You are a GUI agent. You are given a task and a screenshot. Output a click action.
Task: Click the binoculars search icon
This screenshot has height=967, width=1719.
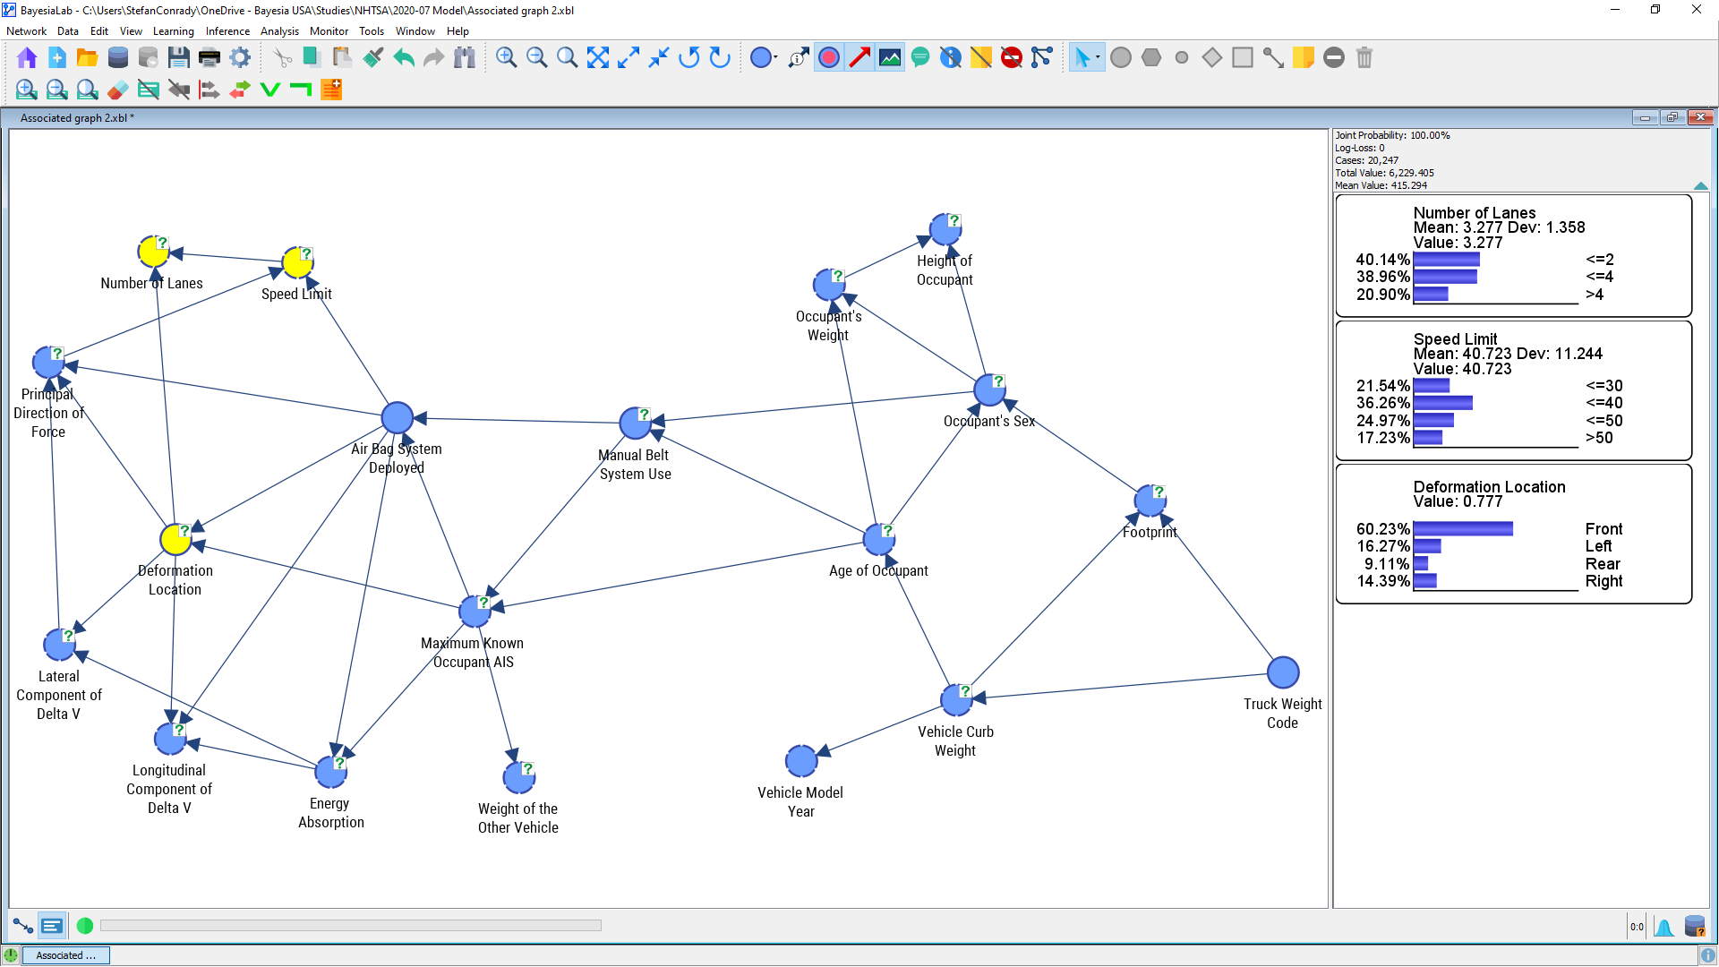(x=464, y=58)
